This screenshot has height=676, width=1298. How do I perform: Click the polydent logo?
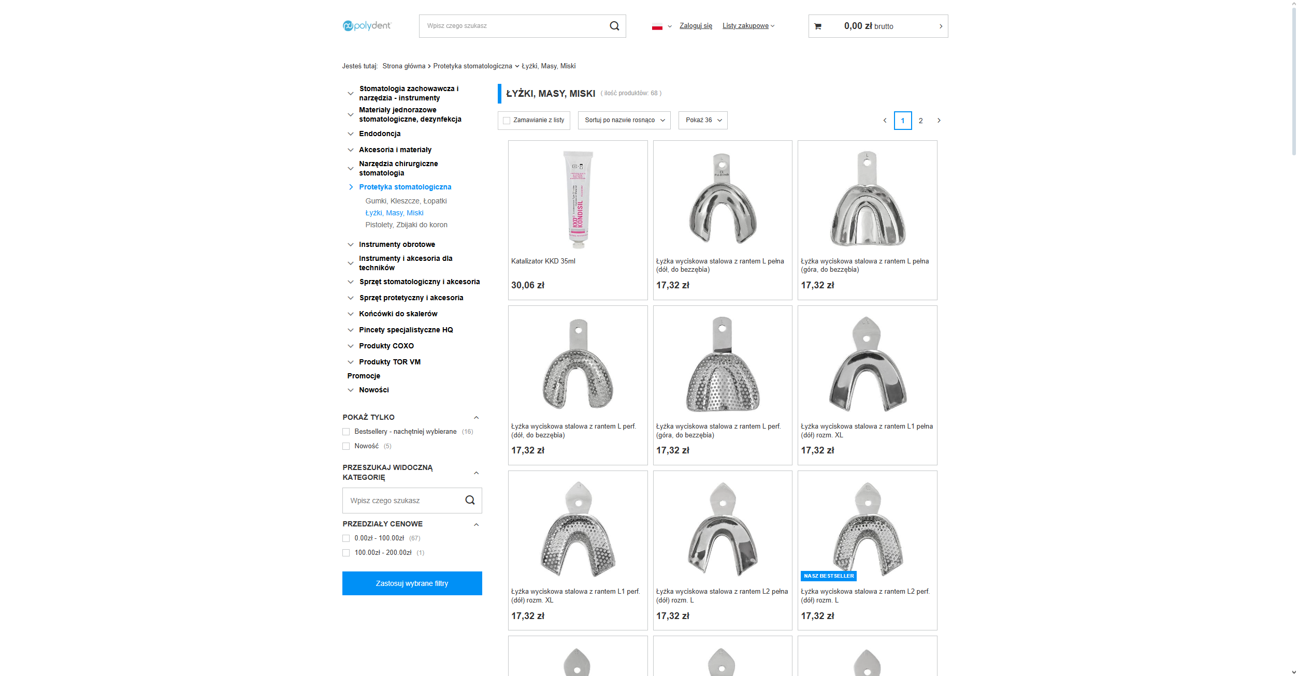pos(367,26)
